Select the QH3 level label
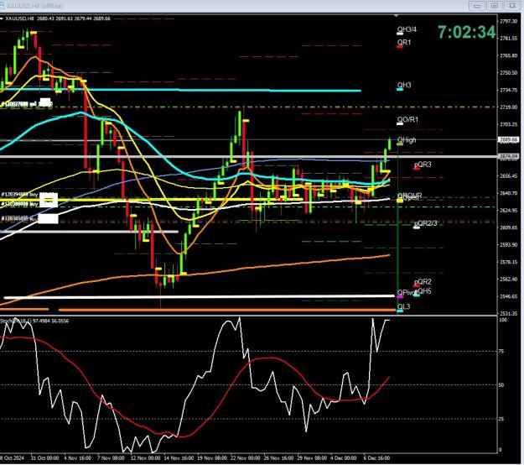Viewport: 524px width, 465px height. pyautogui.click(x=404, y=85)
